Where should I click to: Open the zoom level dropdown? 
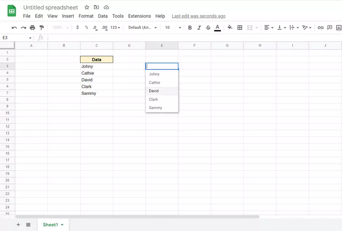(61, 28)
